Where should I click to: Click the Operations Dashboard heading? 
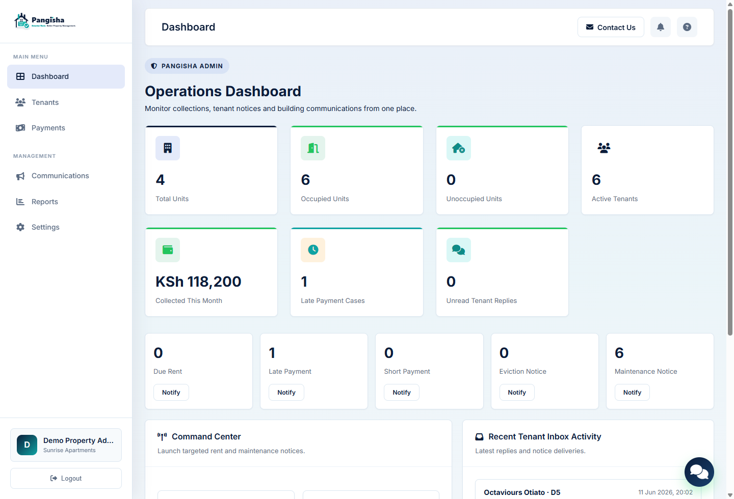tap(223, 91)
